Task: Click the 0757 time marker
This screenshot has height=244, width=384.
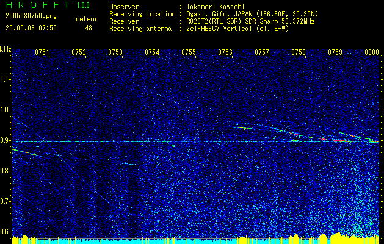Action: click(262, 52)
